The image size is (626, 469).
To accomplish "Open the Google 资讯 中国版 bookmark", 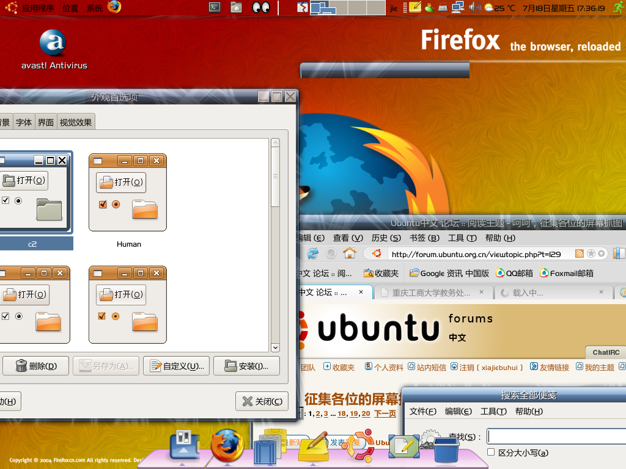I will (x=449, y=273).
